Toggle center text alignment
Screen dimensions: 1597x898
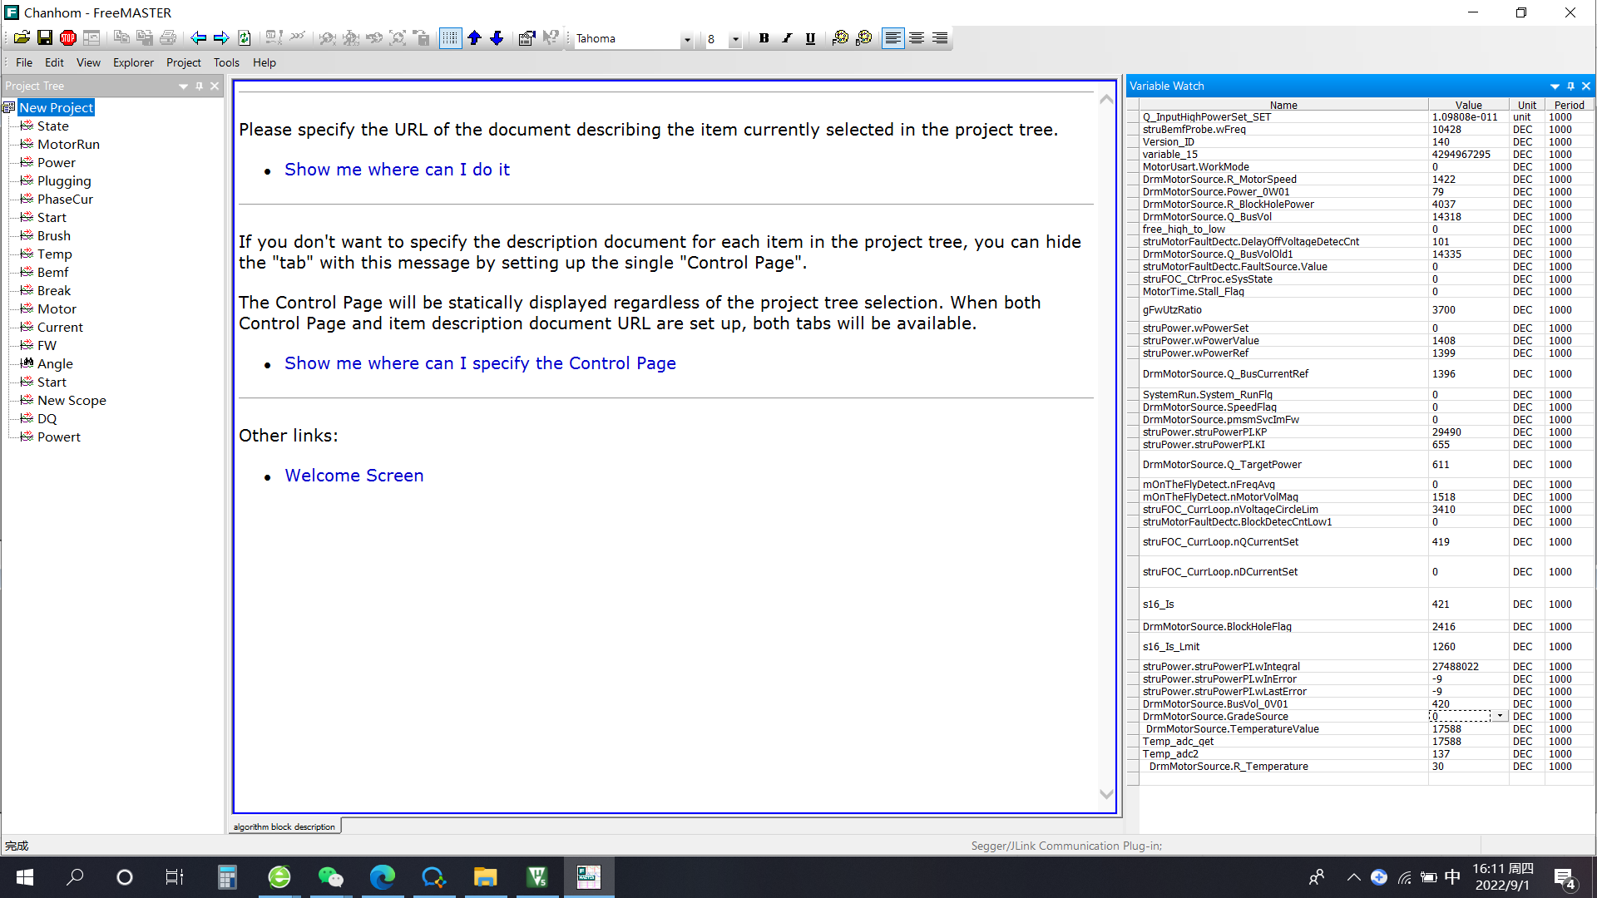click(916, 38)
